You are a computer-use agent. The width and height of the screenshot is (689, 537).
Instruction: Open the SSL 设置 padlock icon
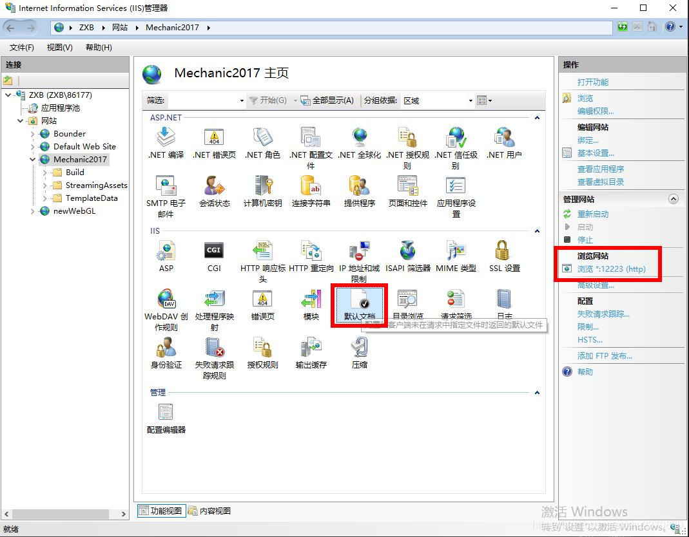[502, 250]
